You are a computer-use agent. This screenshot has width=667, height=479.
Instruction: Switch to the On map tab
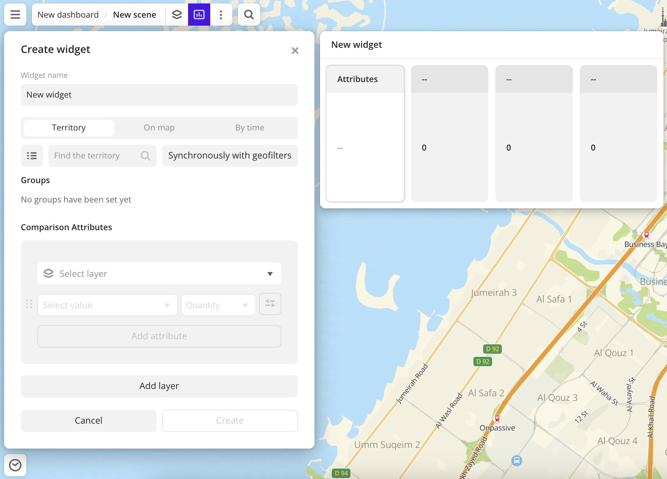159,128
